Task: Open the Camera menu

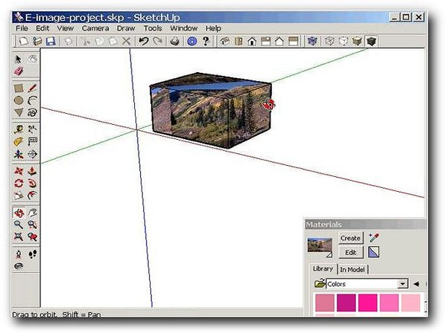Action: click(95, 28)
